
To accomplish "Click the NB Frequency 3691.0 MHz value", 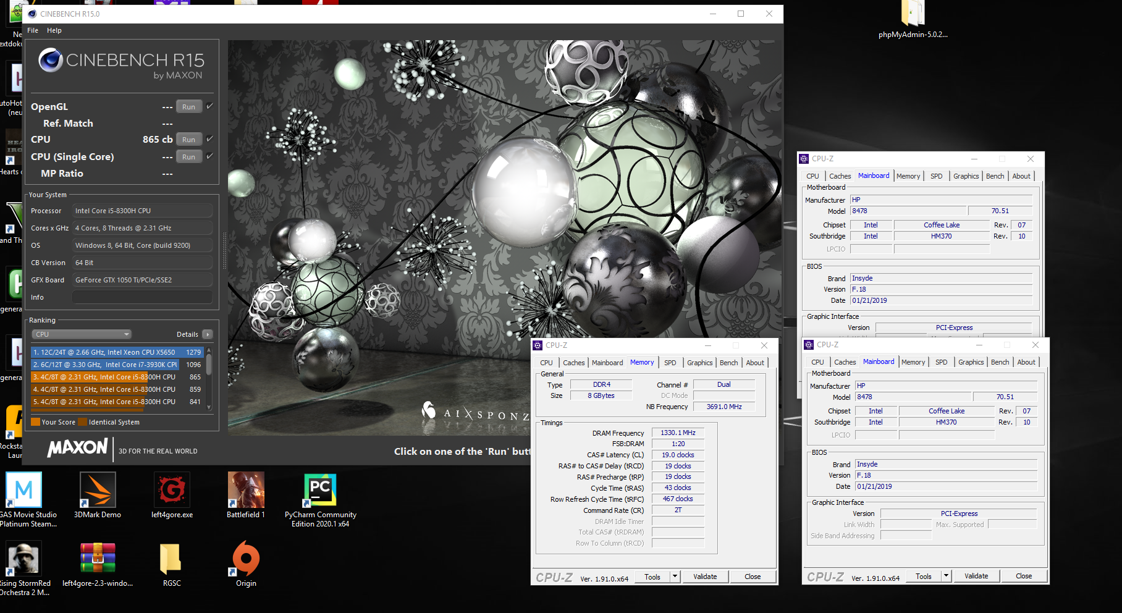I will pos(724,407).
